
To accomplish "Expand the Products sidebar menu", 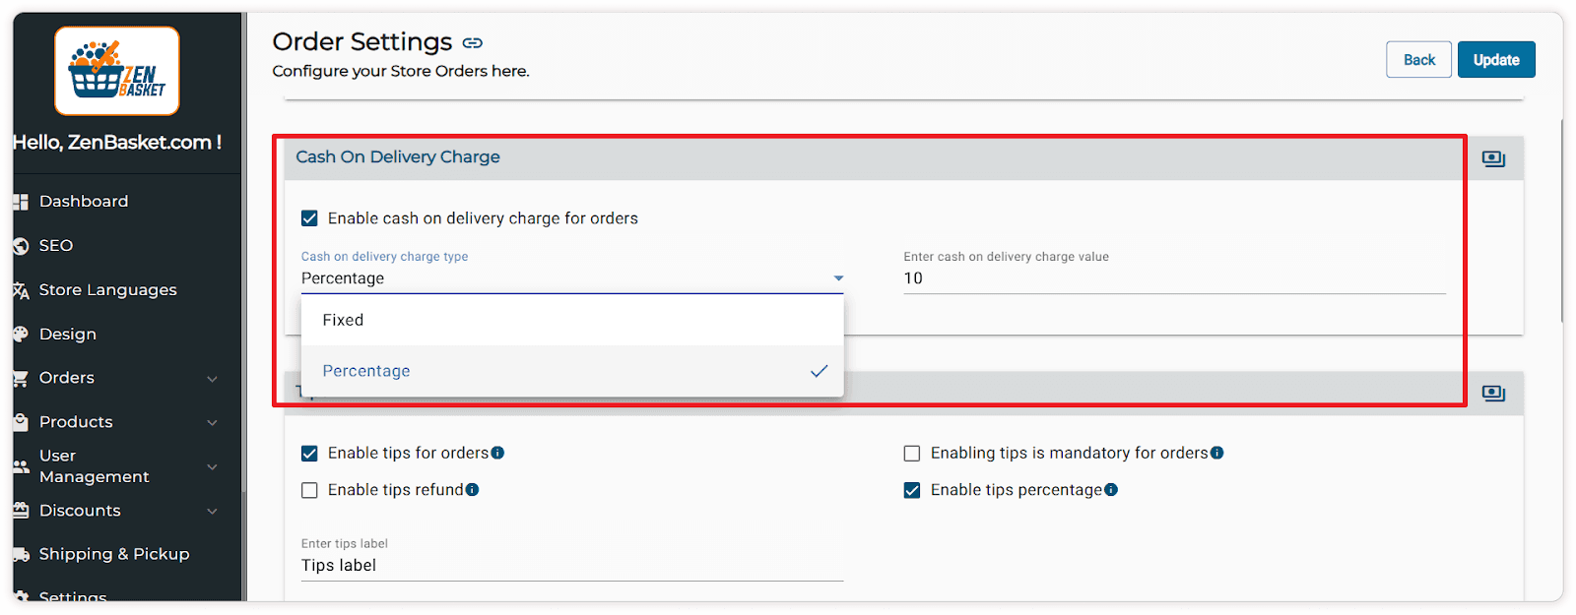I will pos(76,422).
